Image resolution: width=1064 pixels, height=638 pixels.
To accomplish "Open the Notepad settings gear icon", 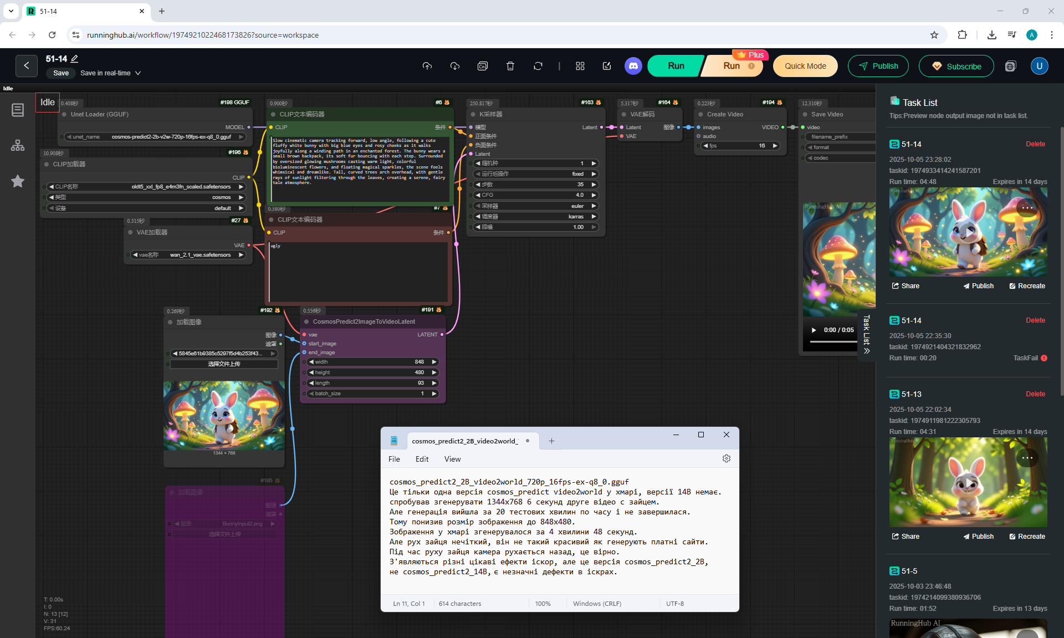I will pyautogui.click(x=727, y=459).
